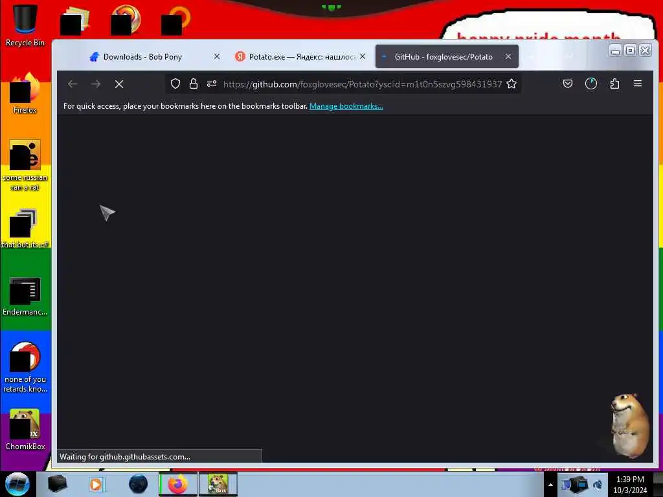
Task: Open the media player taskbar icon
Action: (x=96, y=484)
